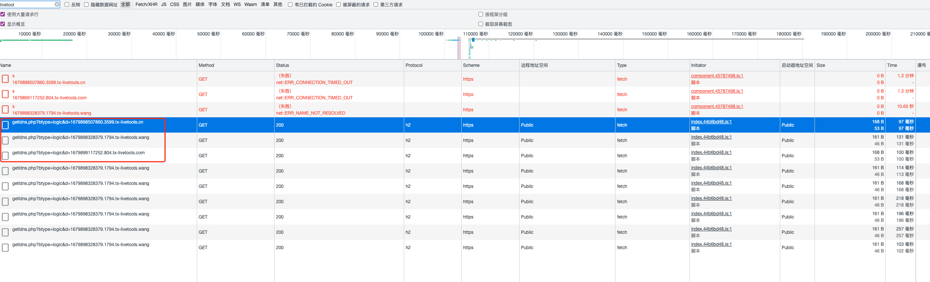The height and width of the screenshot is (282, 930).
Task: Click the file icon of the selected getldns.php row
Action: point(5,125)
